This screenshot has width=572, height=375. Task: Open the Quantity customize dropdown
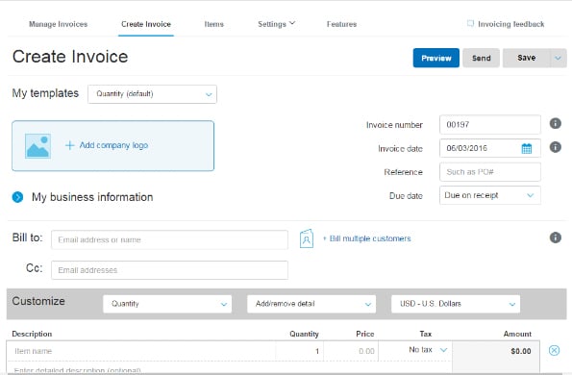tap(167, 304)
